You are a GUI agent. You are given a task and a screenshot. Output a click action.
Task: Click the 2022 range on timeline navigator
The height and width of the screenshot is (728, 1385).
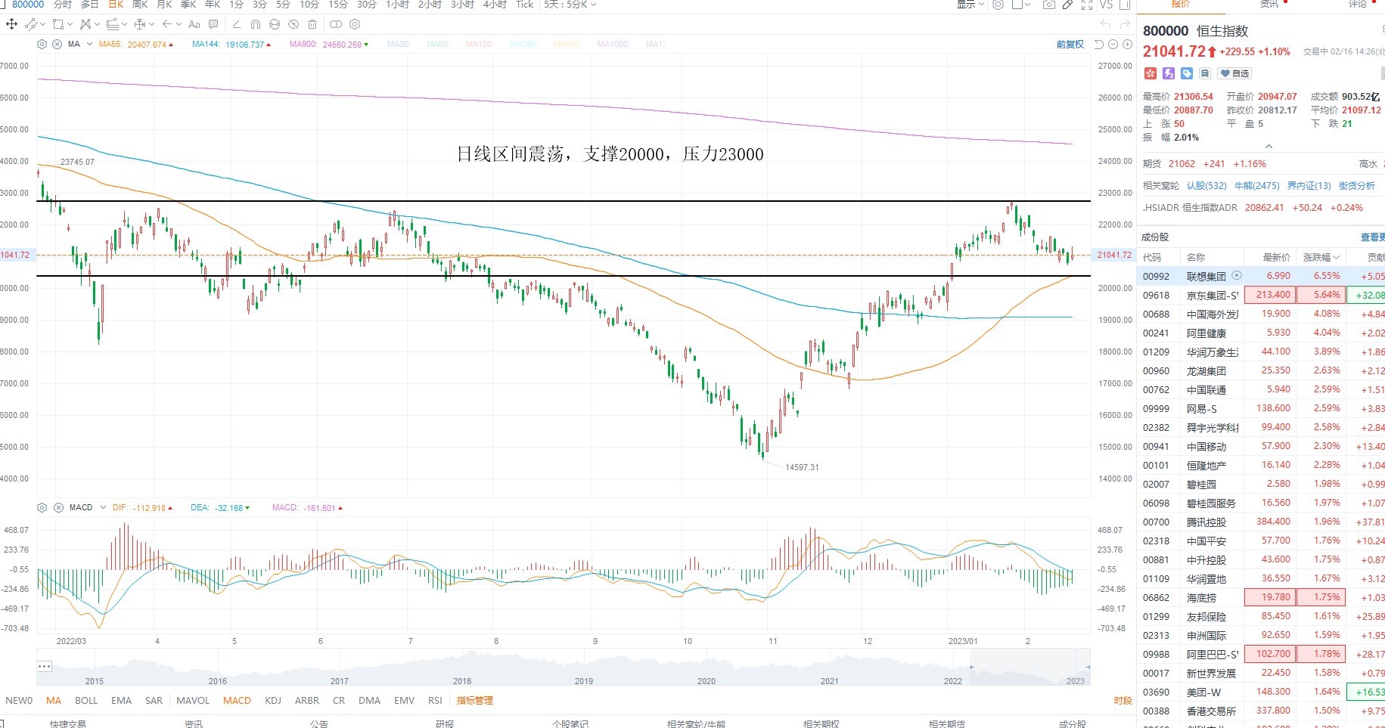point(953,681)
